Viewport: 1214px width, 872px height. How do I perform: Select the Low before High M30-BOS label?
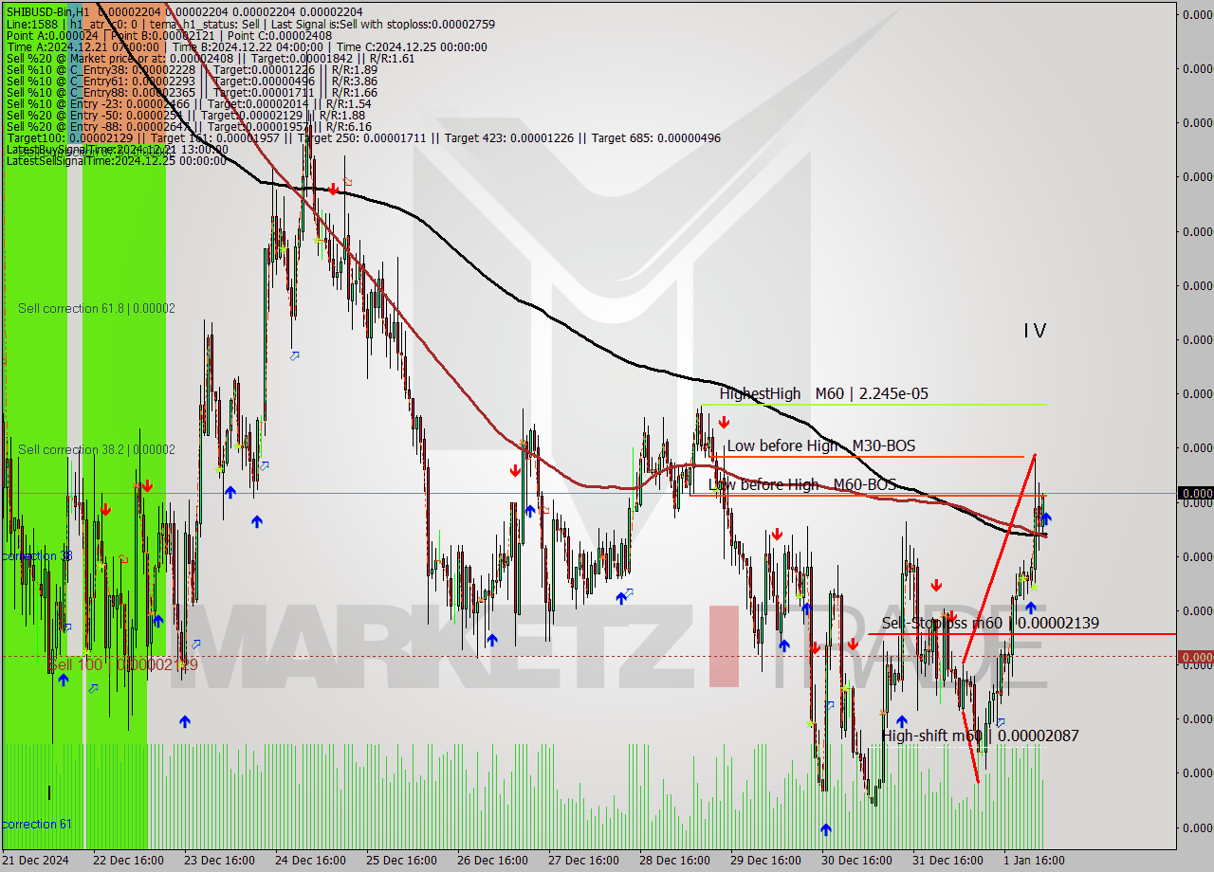[821, 445]
